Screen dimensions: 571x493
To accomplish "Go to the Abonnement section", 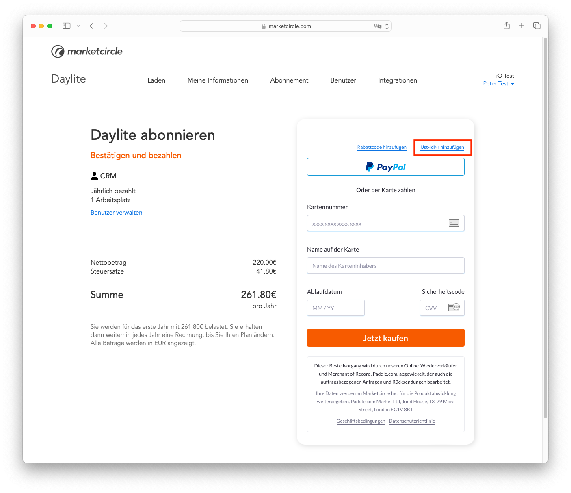I will (x=289, y=80).
